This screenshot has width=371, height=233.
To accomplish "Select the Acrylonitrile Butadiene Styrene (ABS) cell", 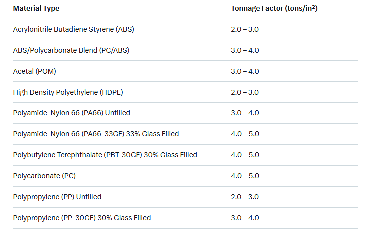I will [73, 29].
